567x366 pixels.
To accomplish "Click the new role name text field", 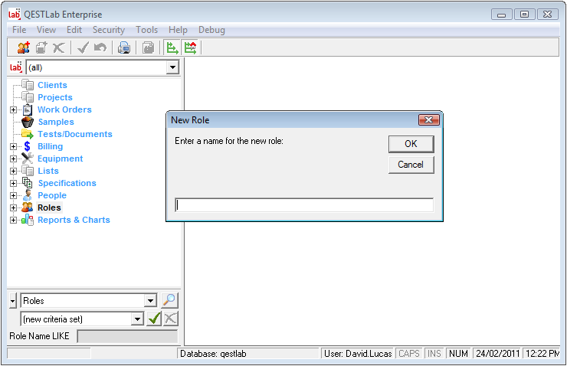I will click(x=304, y=205).
